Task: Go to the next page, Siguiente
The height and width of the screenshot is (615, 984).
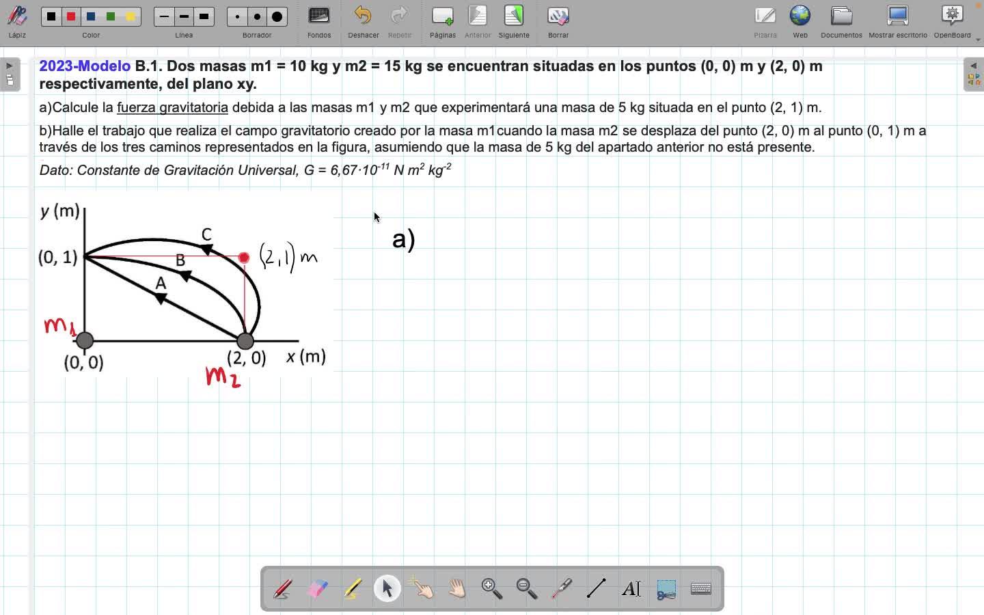Action: (514, 21)
